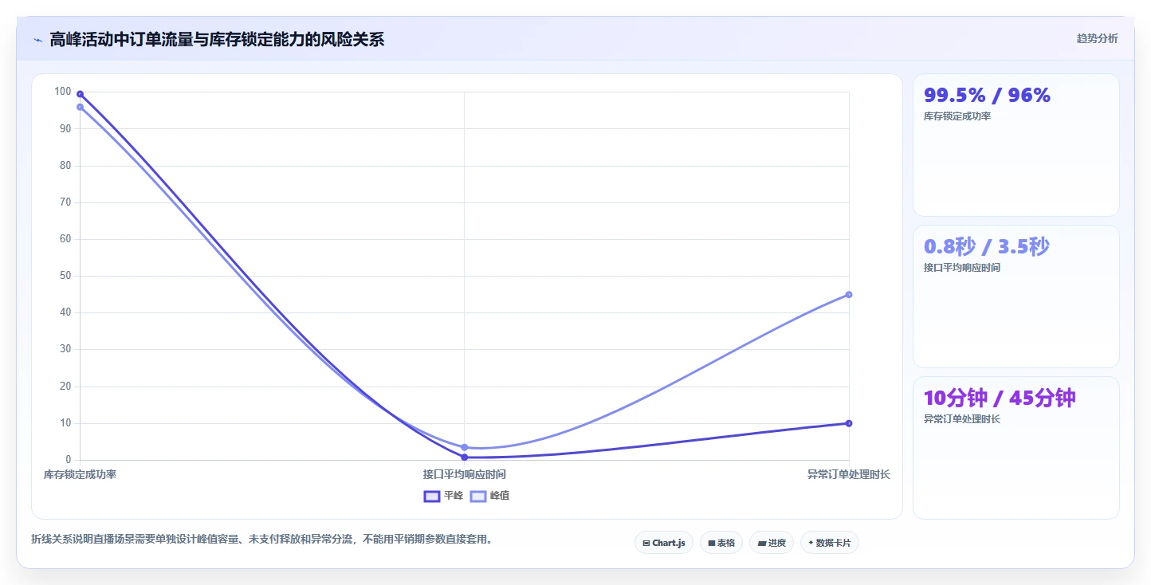The height and width of the screenshot is (585, 1151).
Task: Click the 平峰 legend color box
Action: [431, 496]
